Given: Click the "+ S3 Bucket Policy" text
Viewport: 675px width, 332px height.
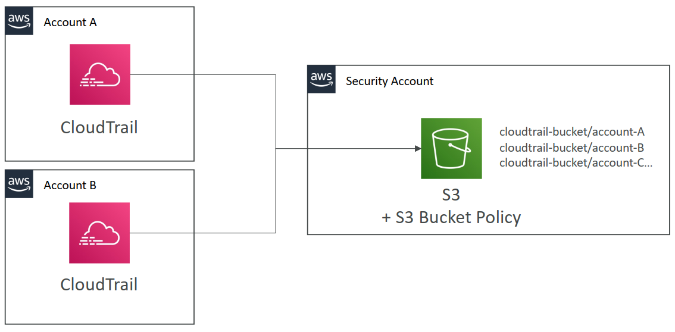Looking at the screenshot, I should tap(451, 217).
